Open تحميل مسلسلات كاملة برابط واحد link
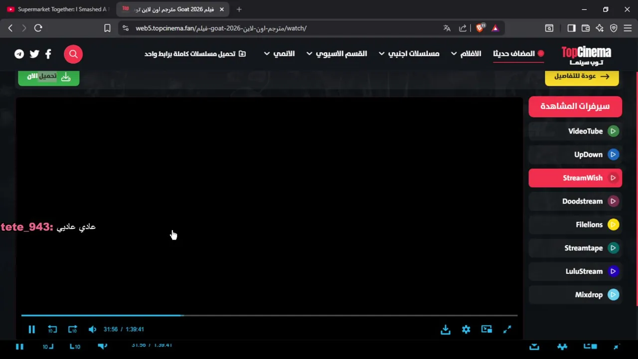Screen dimensions: 638x359 (195, 53)
